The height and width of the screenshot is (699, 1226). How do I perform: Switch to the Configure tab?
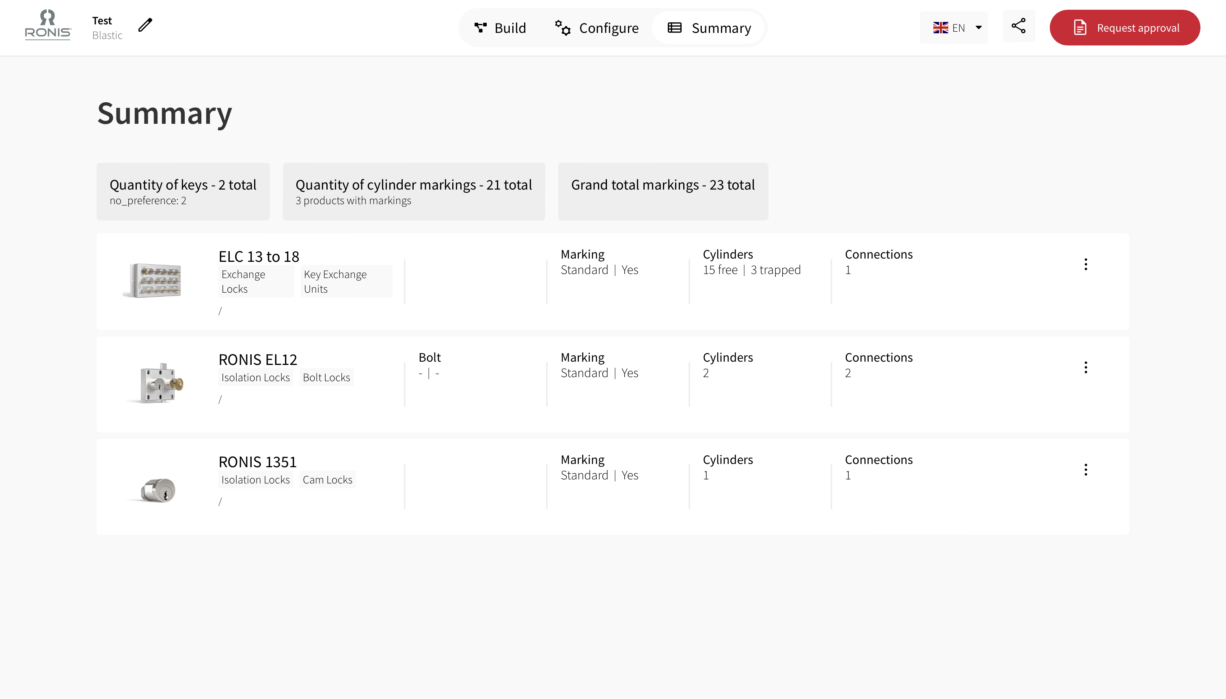click(x=597, y=28)
